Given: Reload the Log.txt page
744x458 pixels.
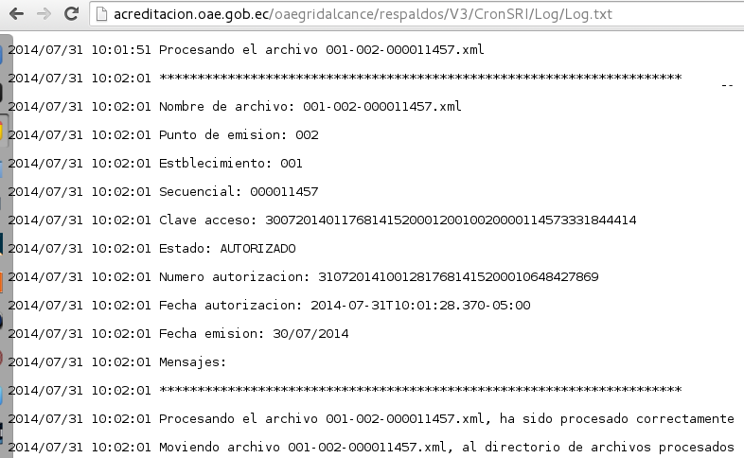Looking at the screenshot, I should coord(71,14).
